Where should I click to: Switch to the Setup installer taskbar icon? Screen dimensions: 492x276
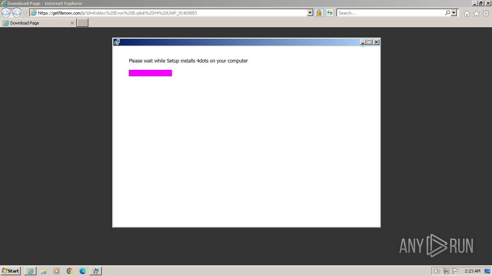tap(96, 271)
